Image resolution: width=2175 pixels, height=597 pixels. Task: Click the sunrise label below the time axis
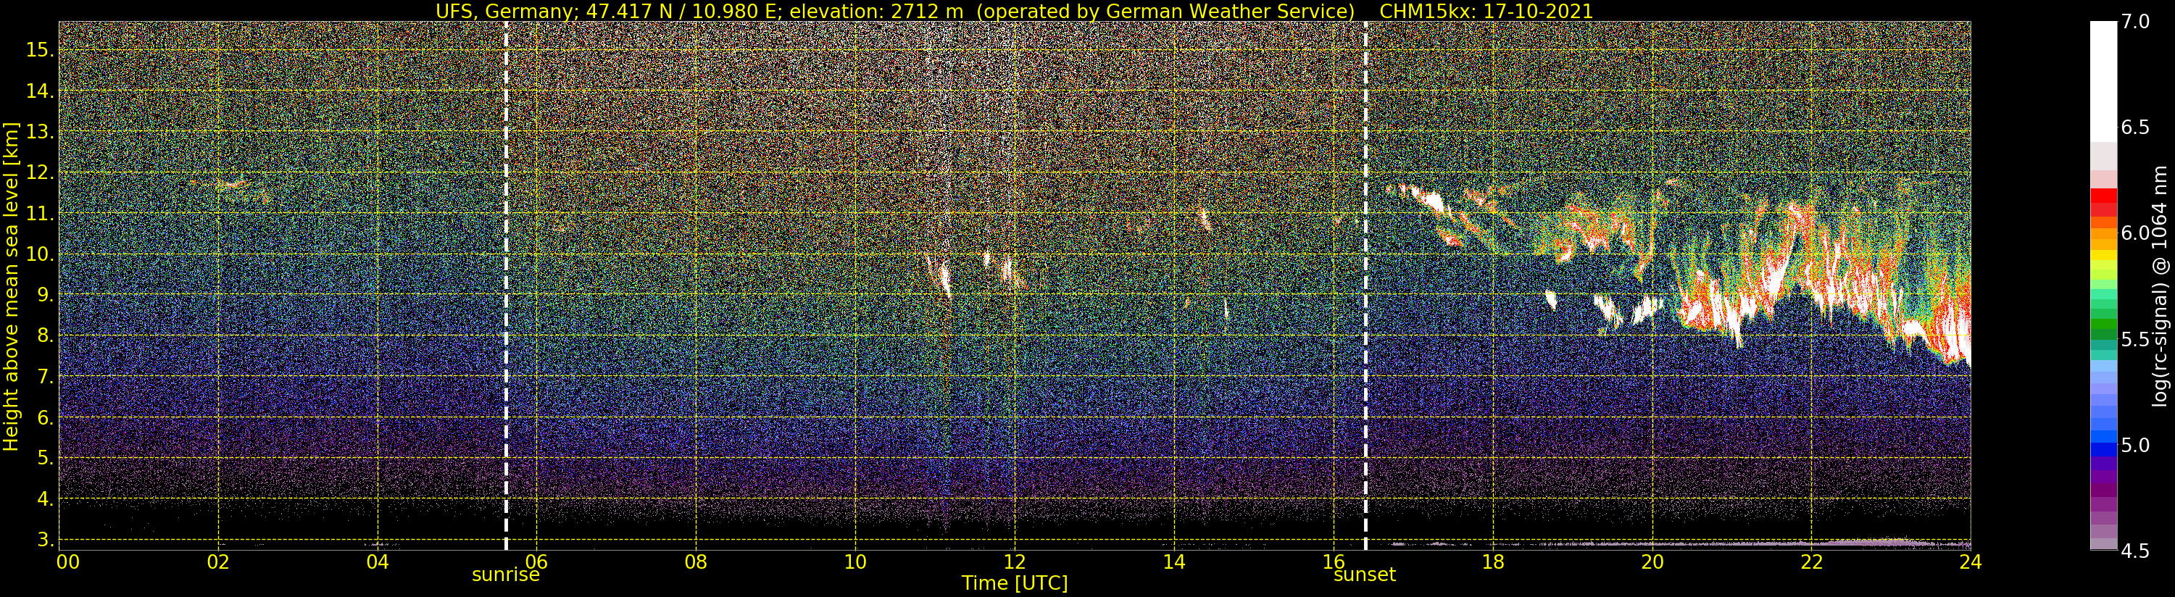coord(505,575)
